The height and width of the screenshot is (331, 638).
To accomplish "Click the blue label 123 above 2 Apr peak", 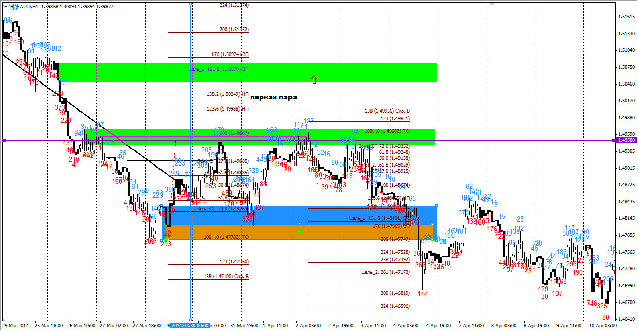I will 308,121.
